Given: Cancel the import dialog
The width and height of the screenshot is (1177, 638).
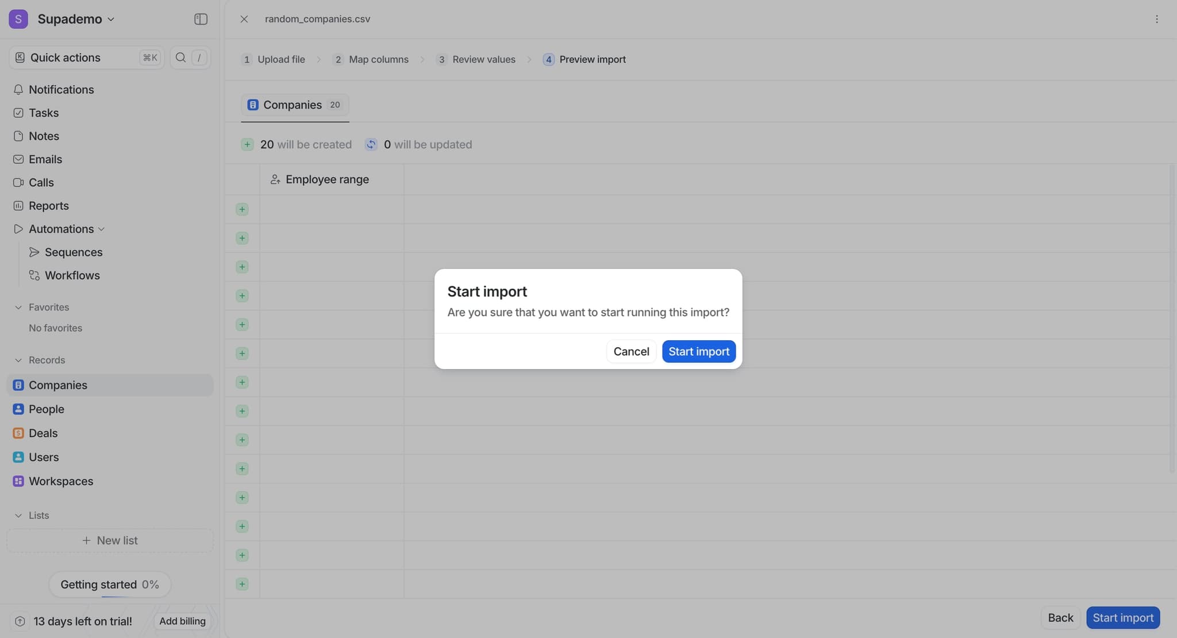Looking at the screenshot, I should click(630, 351).
